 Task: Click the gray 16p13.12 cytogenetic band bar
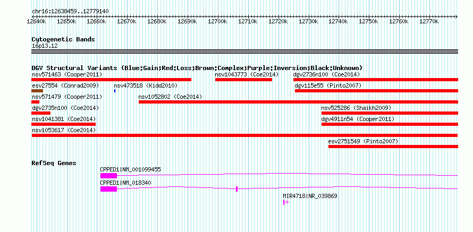(x=244, y=51)
